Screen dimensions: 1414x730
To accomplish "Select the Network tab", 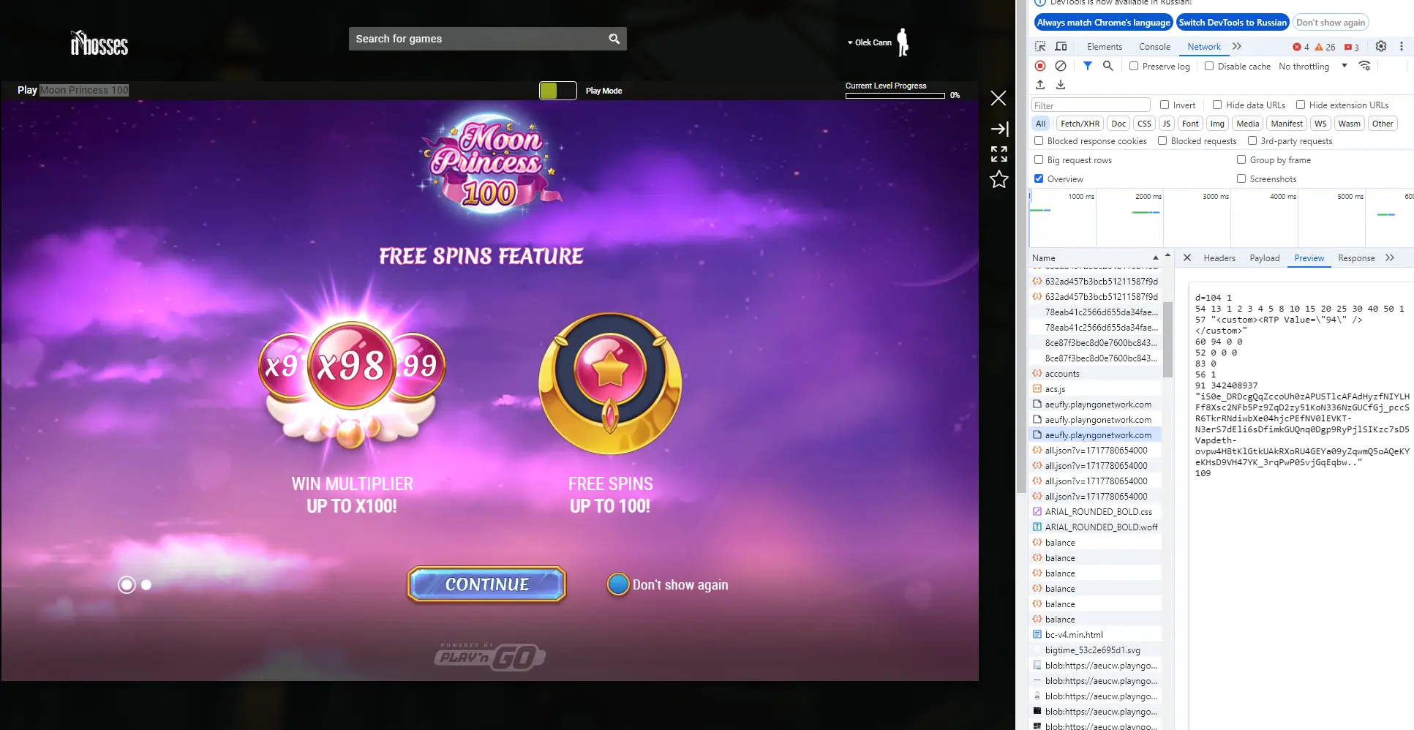I will (1204, 46).
